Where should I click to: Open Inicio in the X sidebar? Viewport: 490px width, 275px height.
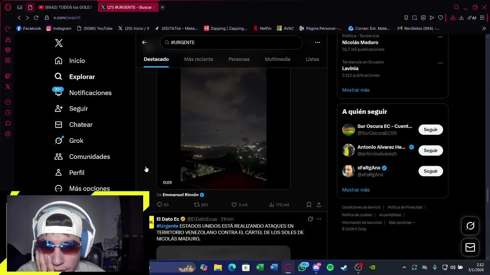click(x=70, y=61)
